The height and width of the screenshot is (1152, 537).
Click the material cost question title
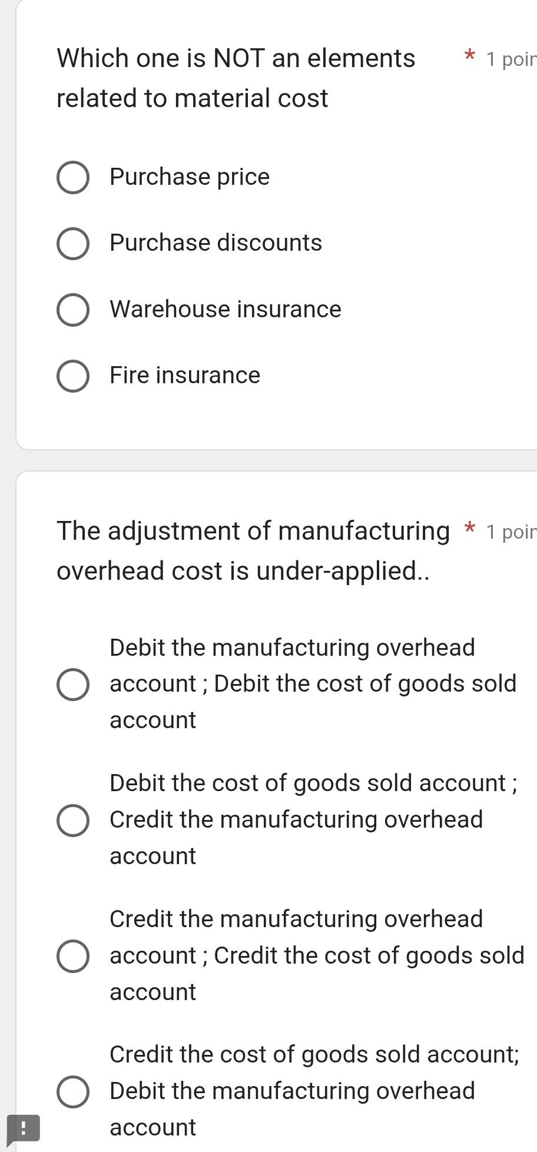236,78
